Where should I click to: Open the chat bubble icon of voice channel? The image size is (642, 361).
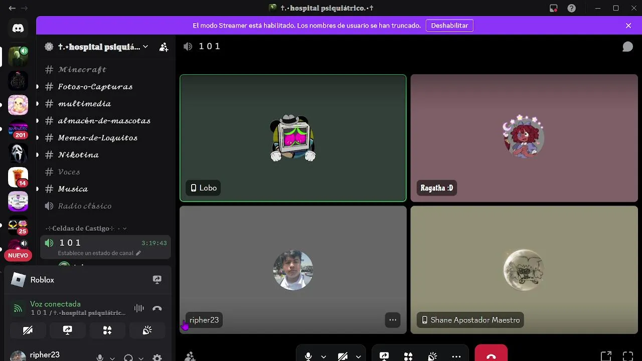[x=627, y=47]
